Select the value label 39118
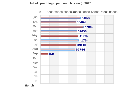 click(82, 45)
